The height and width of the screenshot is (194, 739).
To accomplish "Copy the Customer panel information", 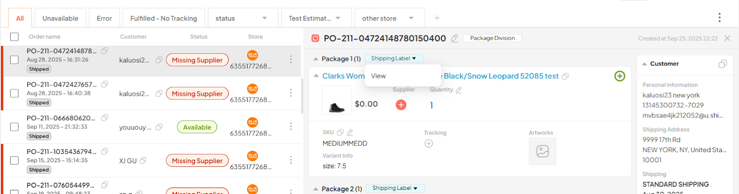I will (722, 64).
